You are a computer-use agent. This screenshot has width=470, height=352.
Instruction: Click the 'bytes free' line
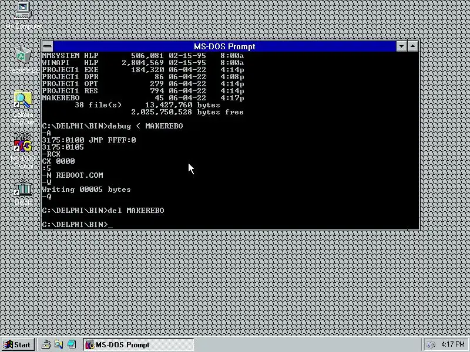click(187, 112)
